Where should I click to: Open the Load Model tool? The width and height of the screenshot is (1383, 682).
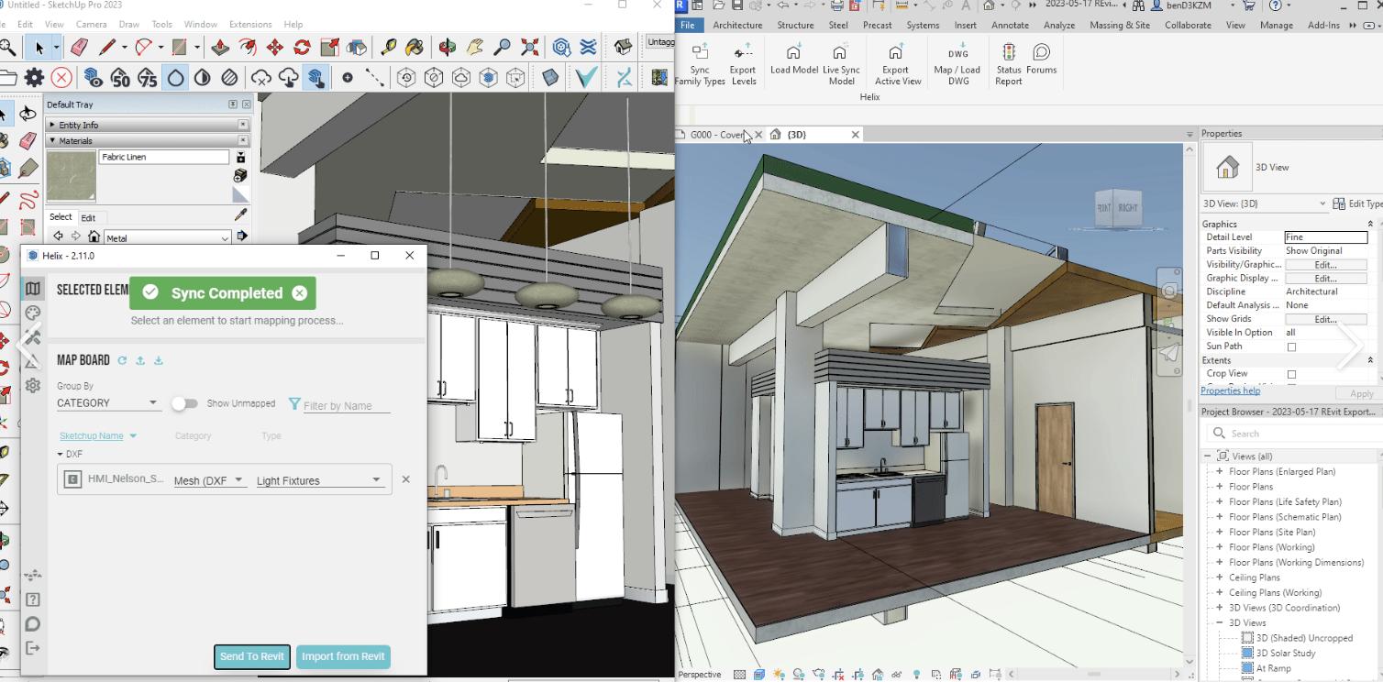click(x=793, y=53)
